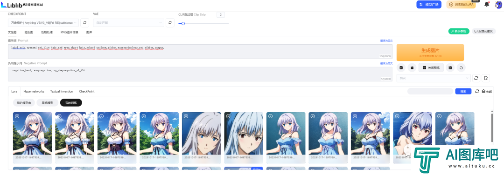Select the close-up silver-haired blue-eyed LoRA thumbnail

coord(201,138)
